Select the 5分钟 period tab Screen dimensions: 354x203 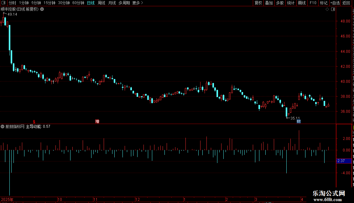pyautogui.click(x=36, y=3)
